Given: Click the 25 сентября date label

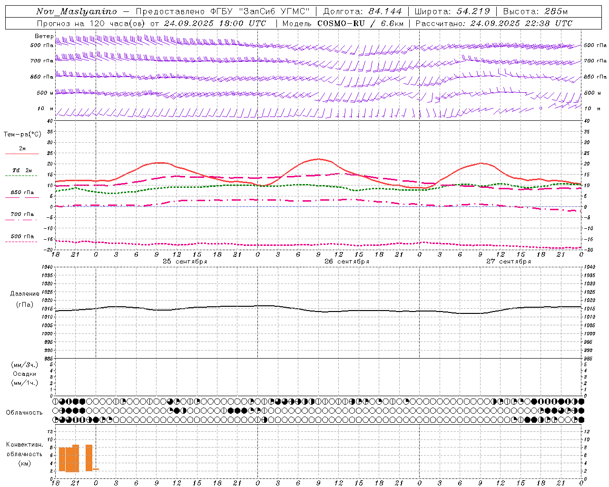Looking at the screenshot, I should (185, 262).
